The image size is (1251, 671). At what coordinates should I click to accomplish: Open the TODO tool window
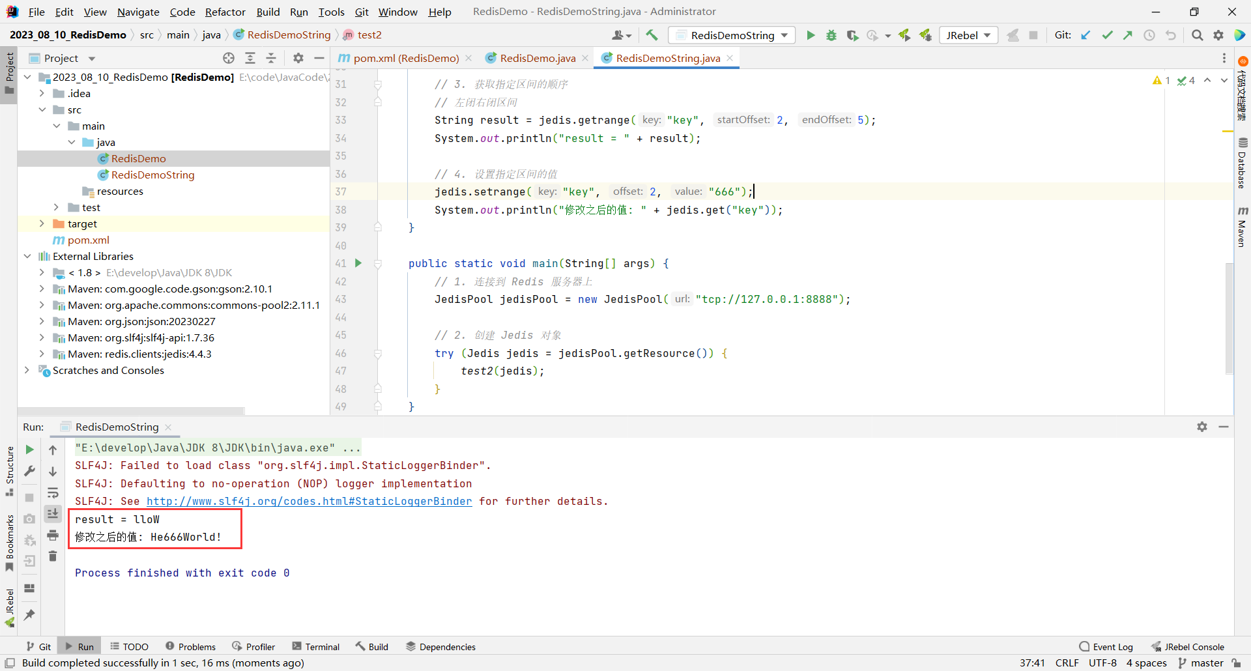129,646
